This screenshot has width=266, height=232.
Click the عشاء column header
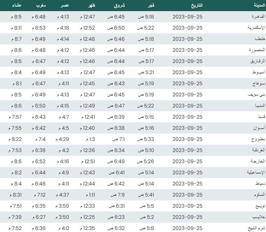pyautogui.click(x=17, y=5)
